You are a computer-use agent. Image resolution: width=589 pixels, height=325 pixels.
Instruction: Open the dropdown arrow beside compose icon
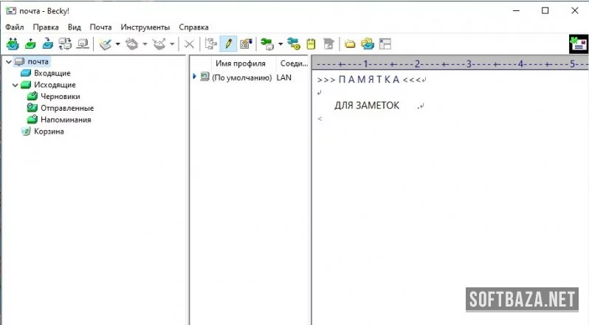coord(117,44)
